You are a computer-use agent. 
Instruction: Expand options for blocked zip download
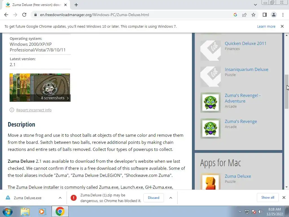pos(171,198)
